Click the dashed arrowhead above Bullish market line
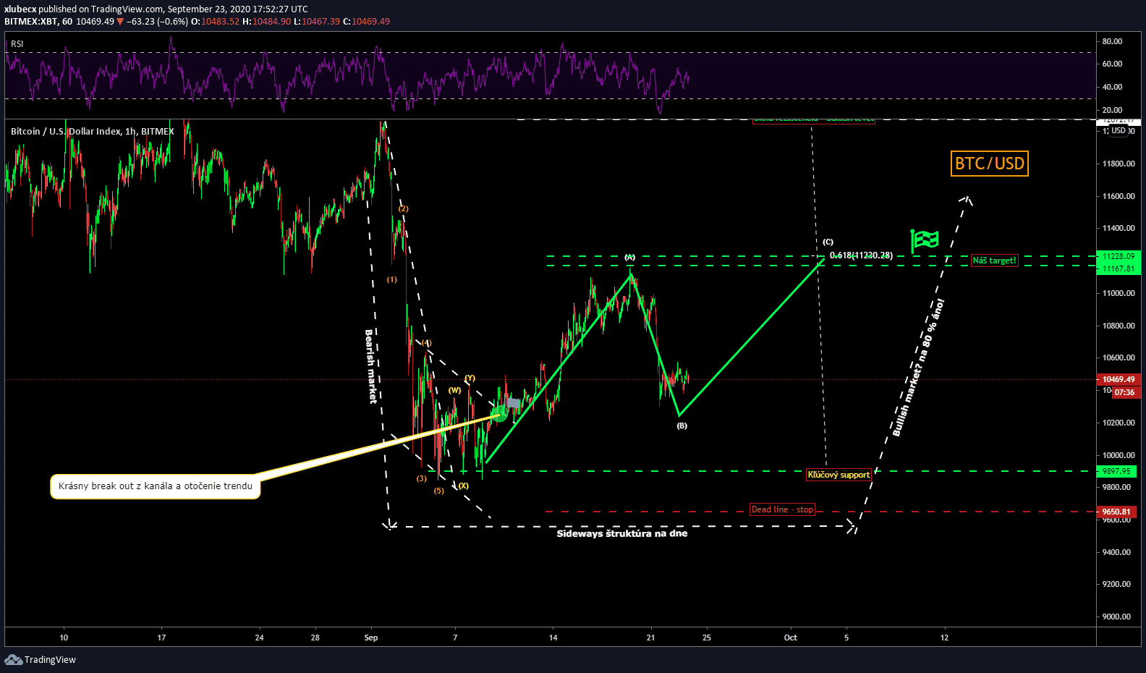 (967, 199)
